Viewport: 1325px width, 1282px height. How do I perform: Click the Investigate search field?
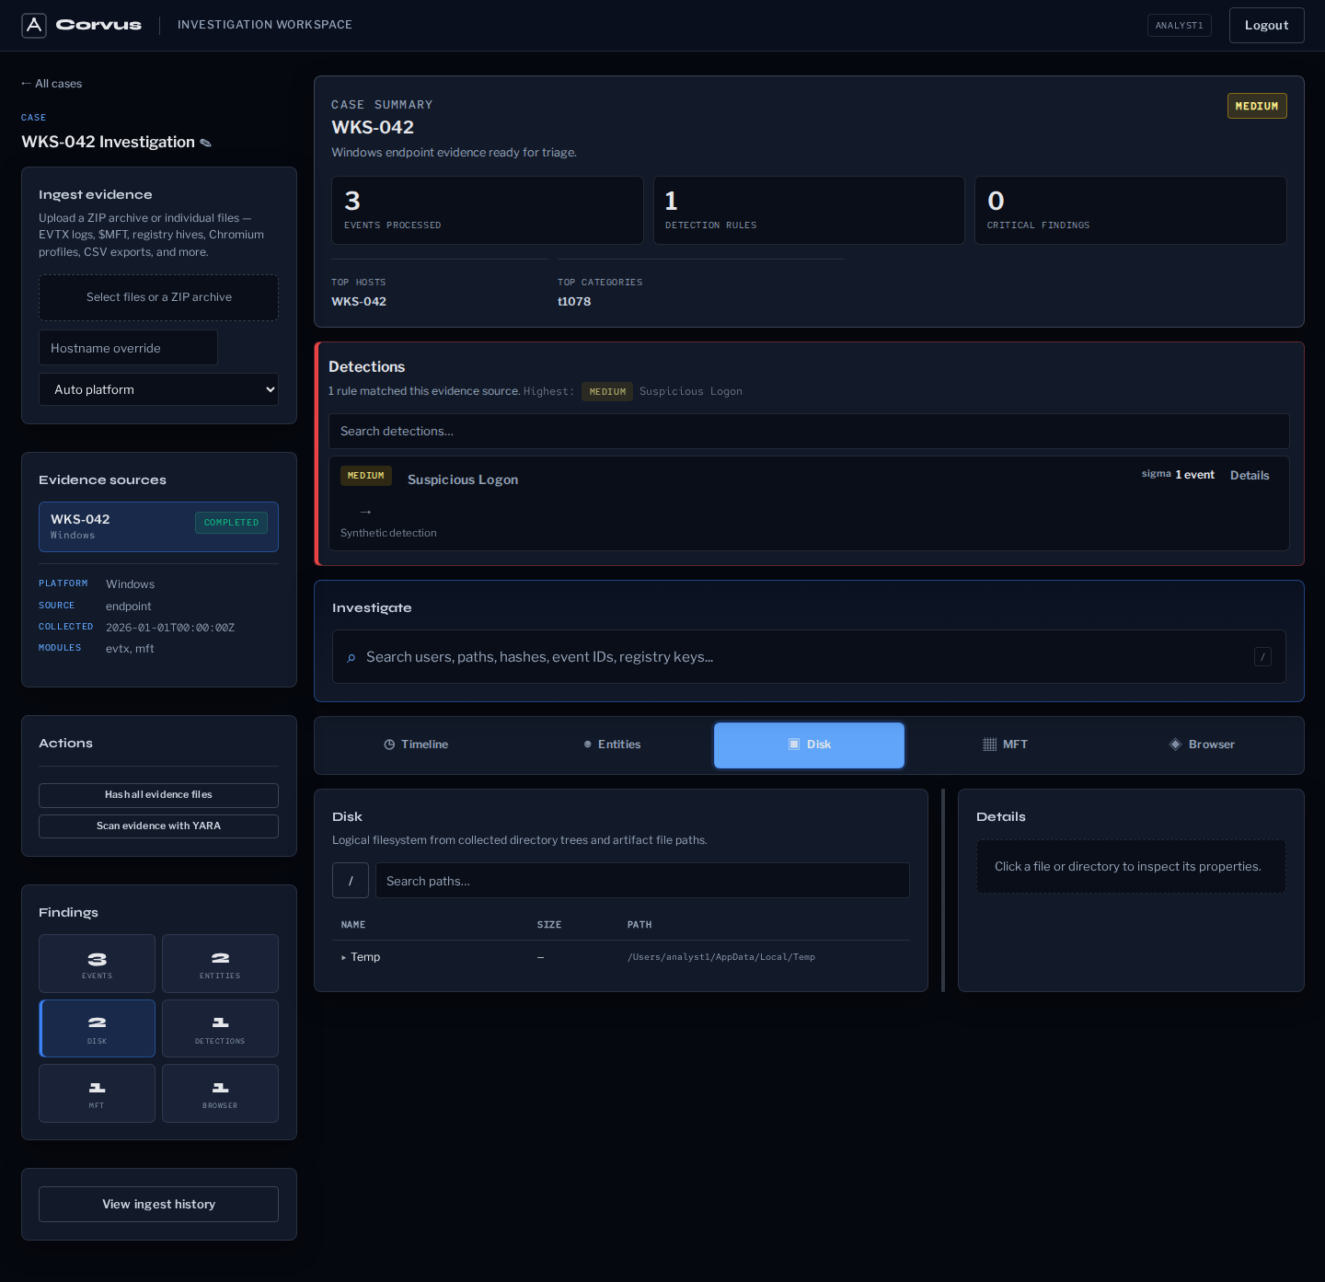[809, 656]
